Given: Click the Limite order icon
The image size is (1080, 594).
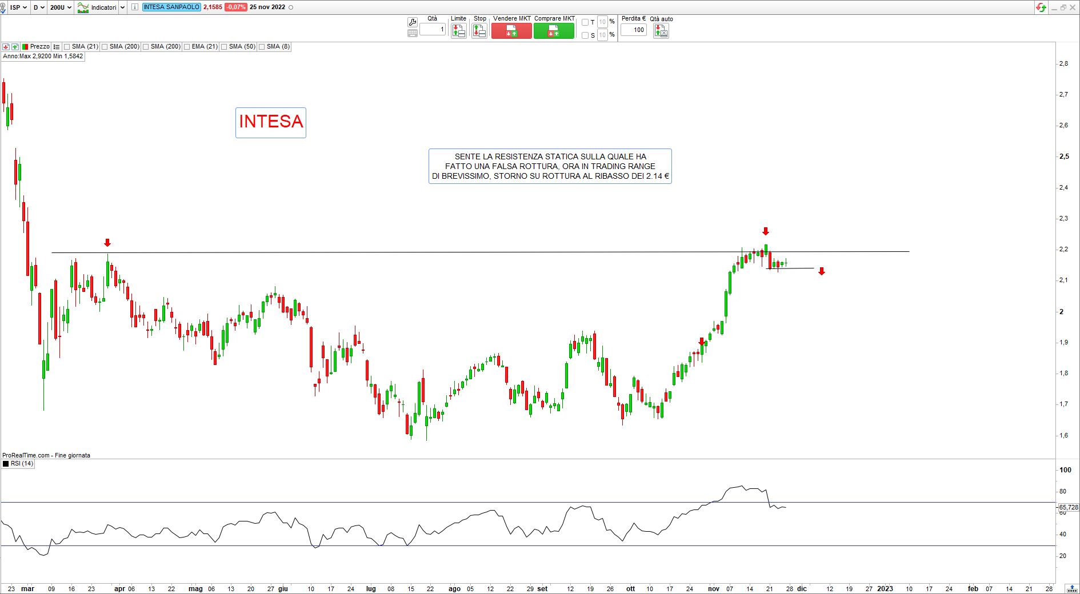Looking at the screenshot, I should tap(458, 31).
